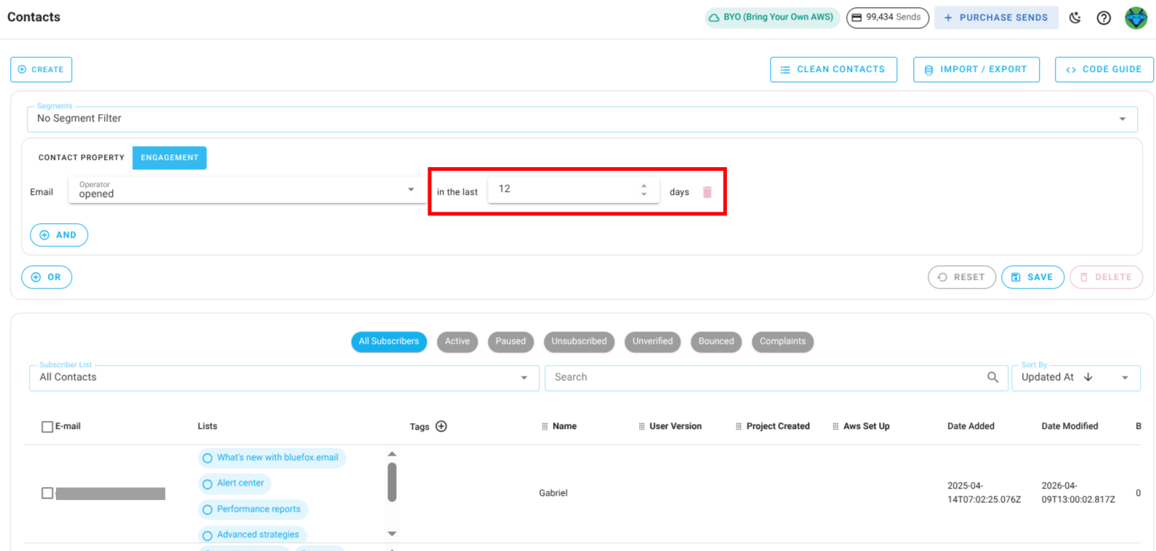This screenshot has height=551, width=1156.
Task: Open the Segments dropdown
Action: 582,118
